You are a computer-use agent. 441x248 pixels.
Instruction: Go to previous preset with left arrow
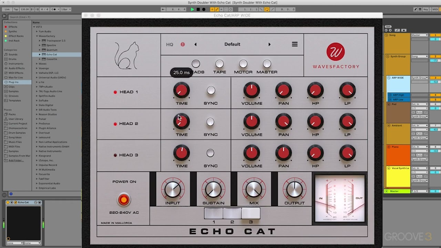point(195,44)
